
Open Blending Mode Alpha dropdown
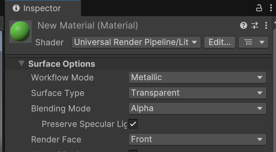click(x=197, y=108)
